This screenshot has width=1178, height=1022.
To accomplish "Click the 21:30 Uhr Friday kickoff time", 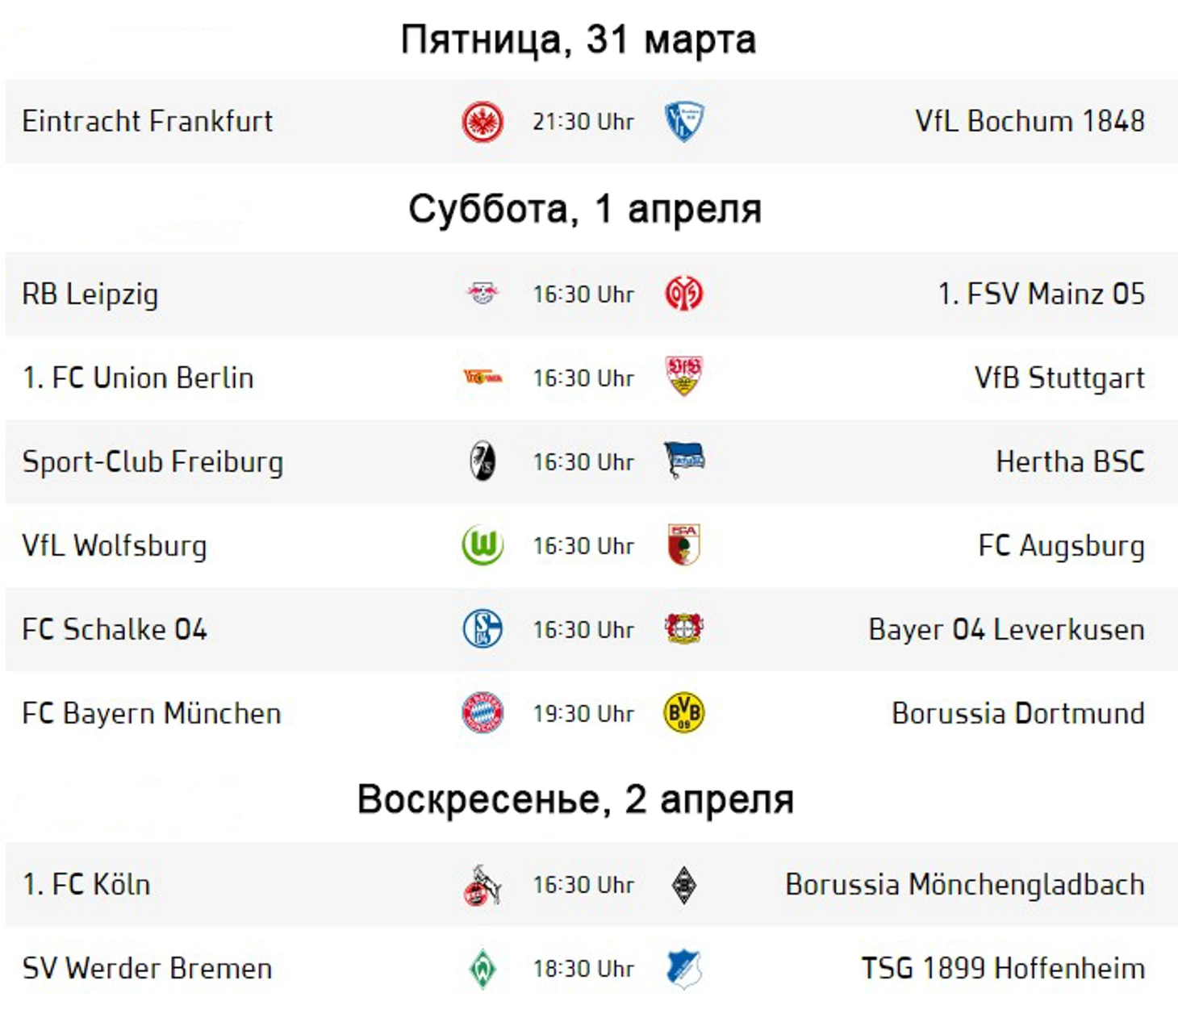I will [x=583, y=122].
